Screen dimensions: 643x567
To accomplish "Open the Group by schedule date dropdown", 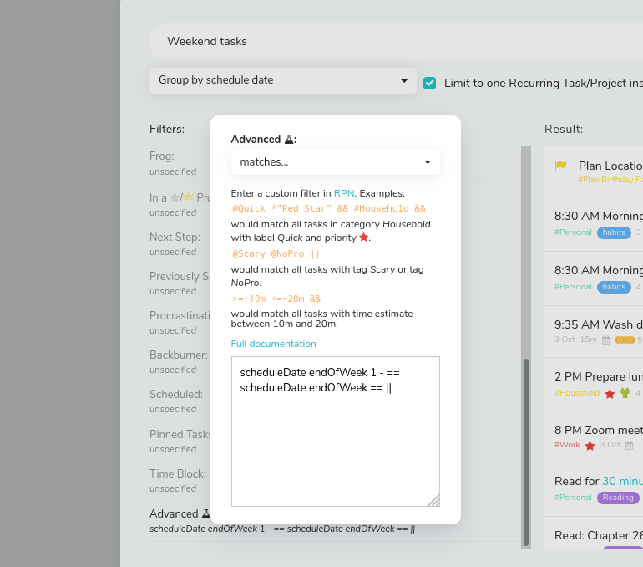I will click(x=283, y=80).
